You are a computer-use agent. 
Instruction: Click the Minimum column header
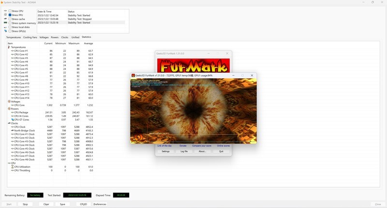point(60,44)
